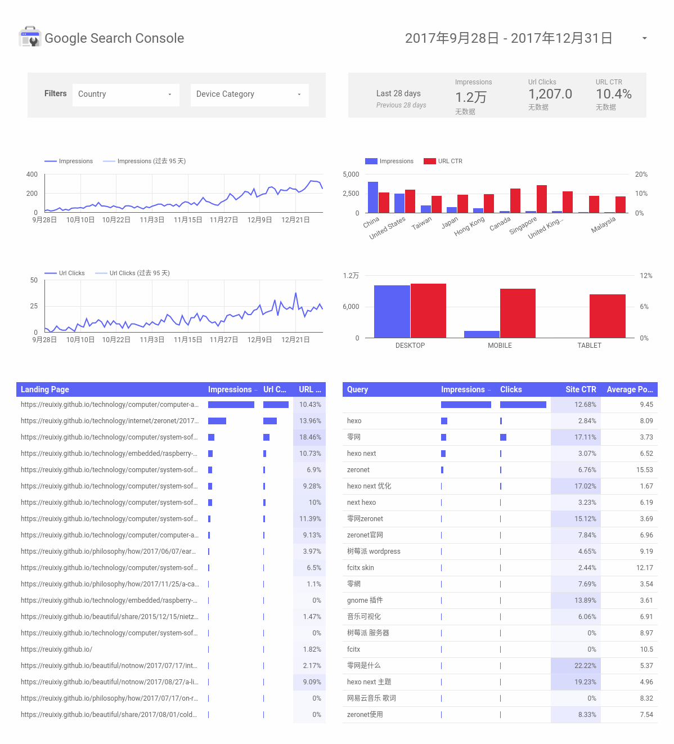
Task: Click the 15.53 average position value
Action: (x=645, y=470)
